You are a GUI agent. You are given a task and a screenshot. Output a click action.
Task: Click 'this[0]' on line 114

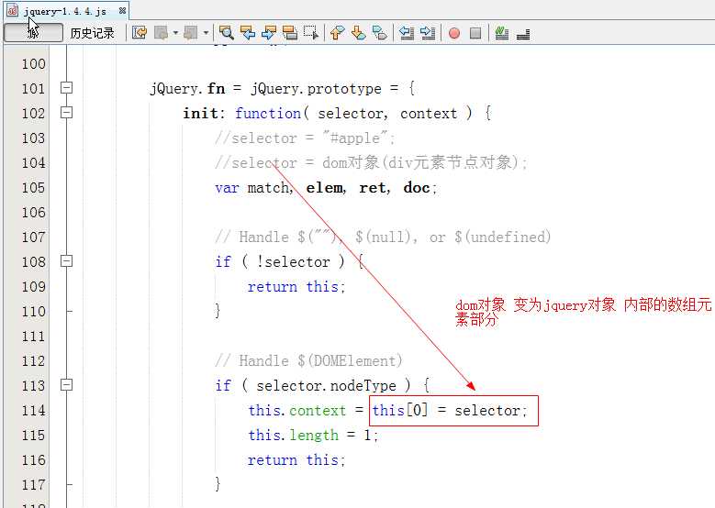pyautogui.click(x=400, y=411)
